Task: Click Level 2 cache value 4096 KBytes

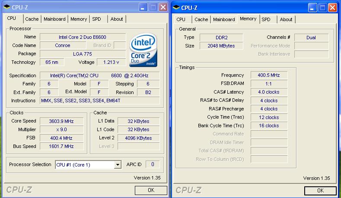Action: coord(139,138)
